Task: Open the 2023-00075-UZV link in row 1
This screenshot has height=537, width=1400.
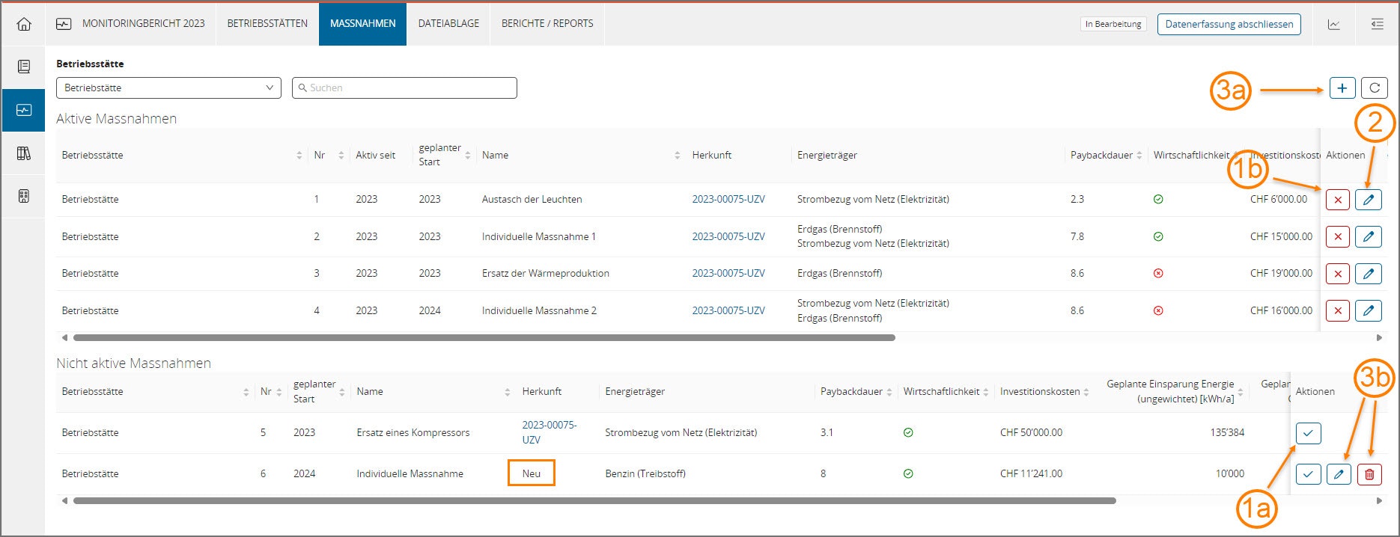Action: coord(728,200)
